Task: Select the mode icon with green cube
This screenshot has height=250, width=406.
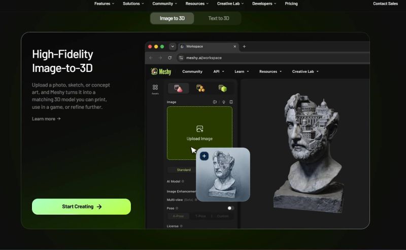Action: [x=222, y=89]
